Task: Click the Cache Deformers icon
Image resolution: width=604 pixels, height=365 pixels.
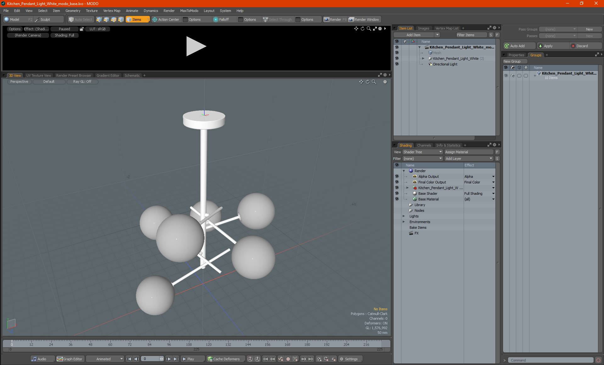Action: pos(210,359)
